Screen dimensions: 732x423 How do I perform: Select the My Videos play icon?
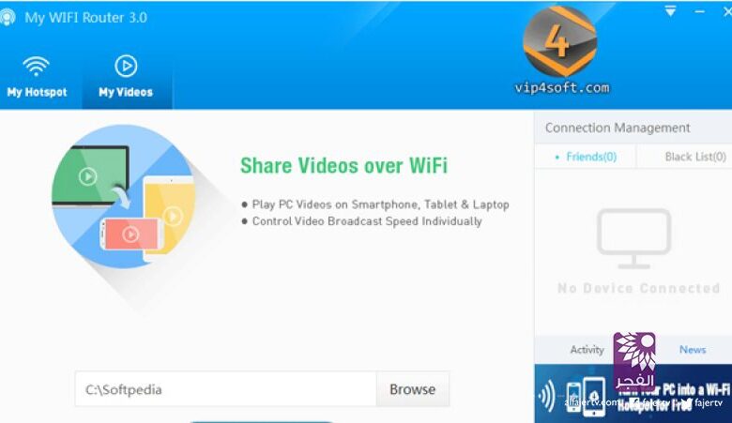tap(126, 67)
